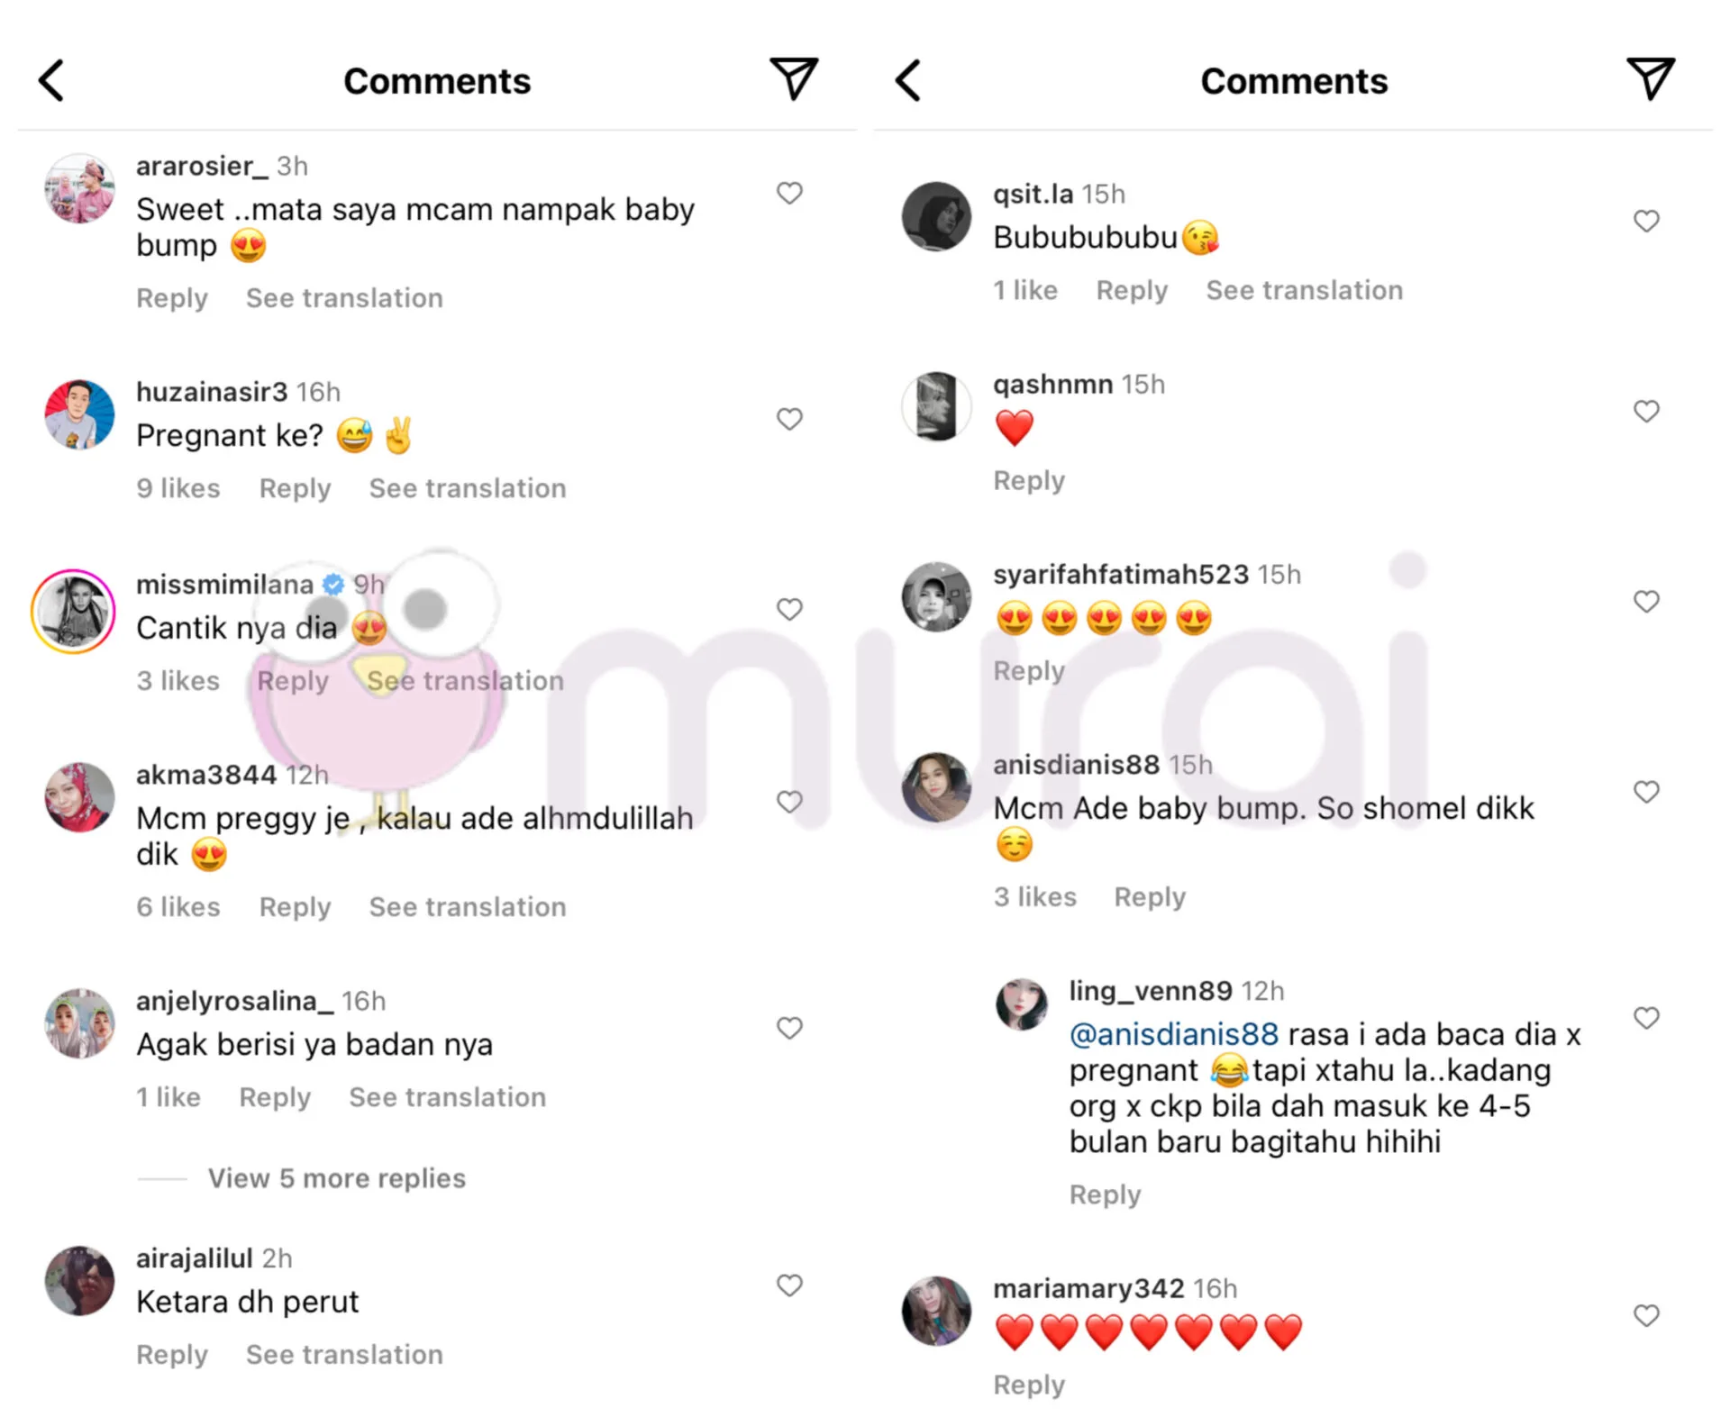Tap heart next to ling_venn89 reply

click(x=1646, y=1018)
